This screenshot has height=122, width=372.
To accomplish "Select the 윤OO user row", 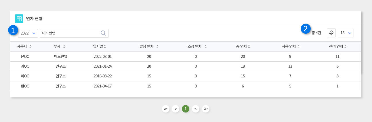I will click(x=25, y=56).
